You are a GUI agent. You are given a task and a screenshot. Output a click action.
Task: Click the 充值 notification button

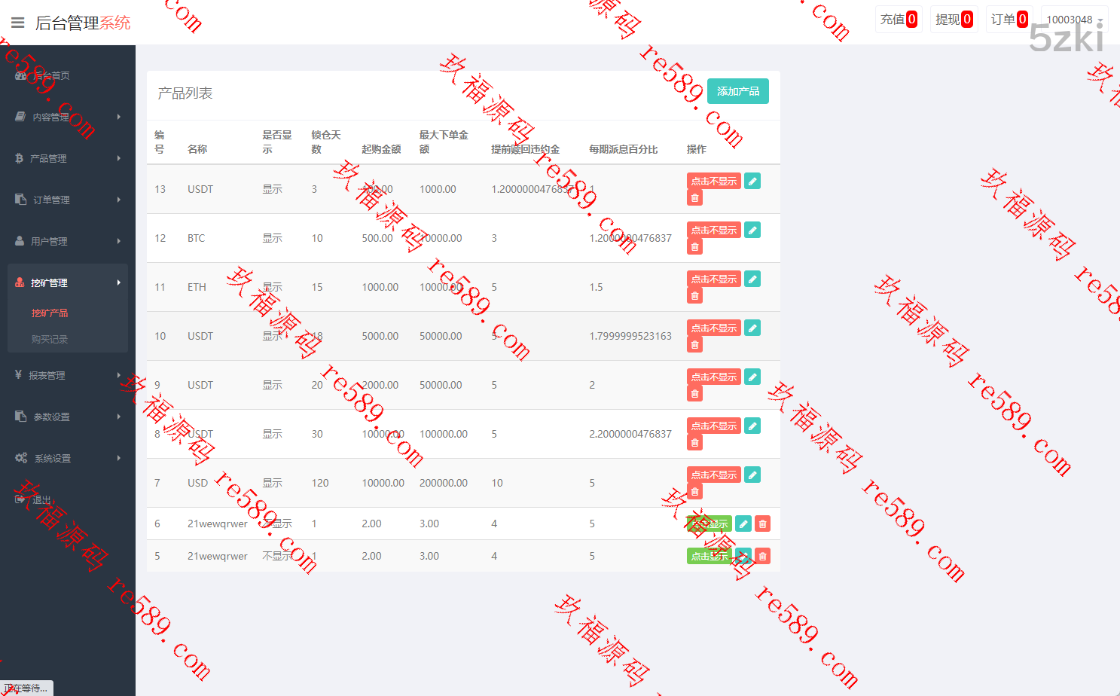[898, 20]
